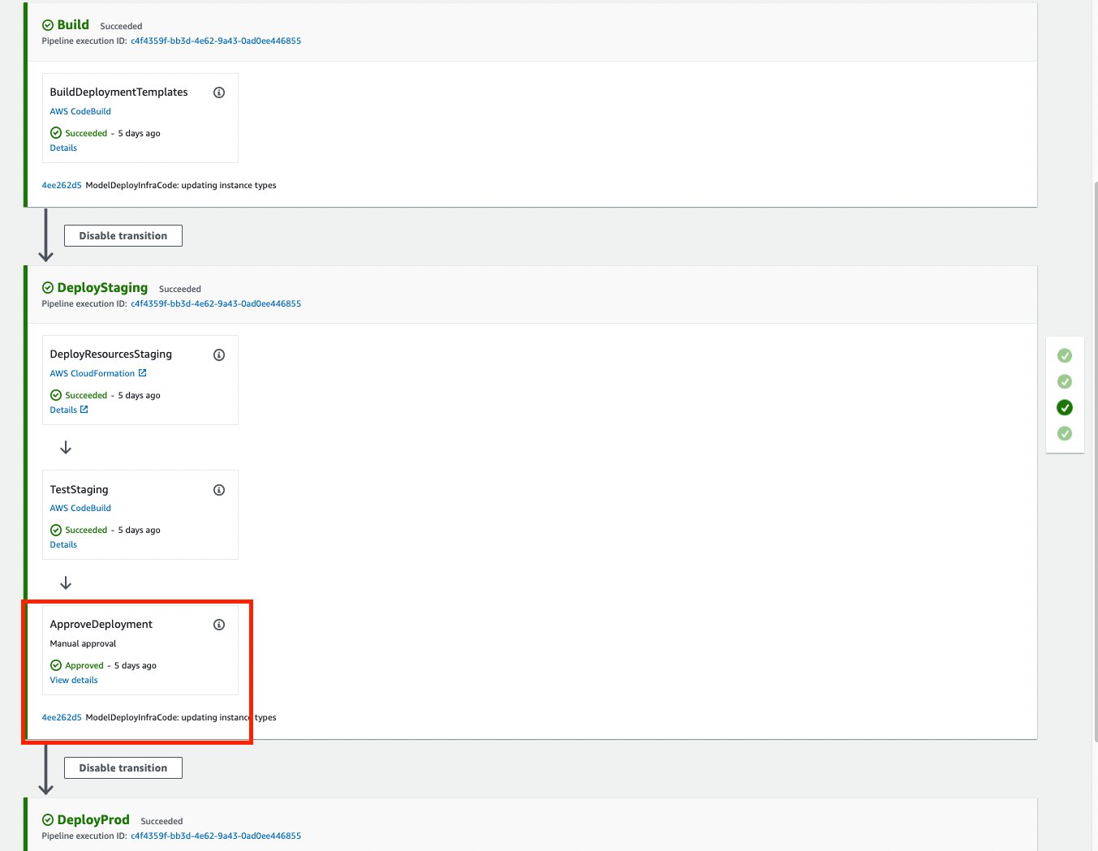The width and height of the screenshot is (1098, 851).
Task: Disable transition between Build and DeployStaging
Action: click(123, 235)
